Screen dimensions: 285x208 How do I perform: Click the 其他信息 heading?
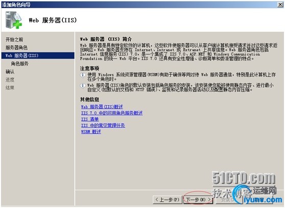tap(89, 99)
